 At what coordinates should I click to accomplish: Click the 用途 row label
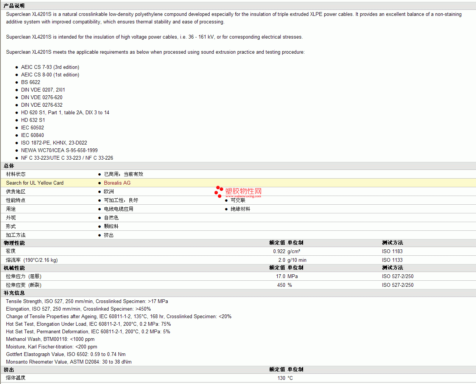(11, 209)
